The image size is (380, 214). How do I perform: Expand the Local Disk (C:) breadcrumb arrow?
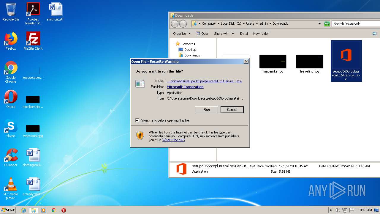click(x=243, y=23)
